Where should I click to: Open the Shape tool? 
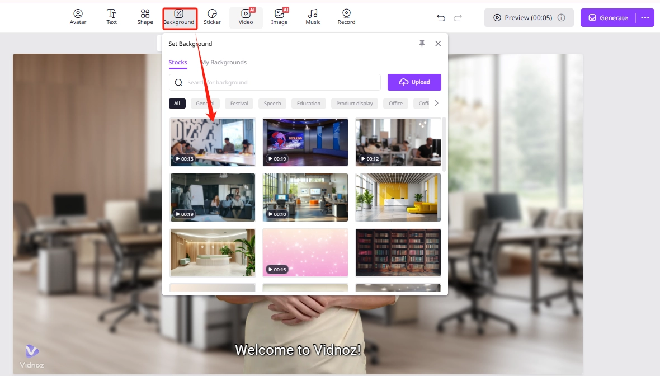coord(145,17)
